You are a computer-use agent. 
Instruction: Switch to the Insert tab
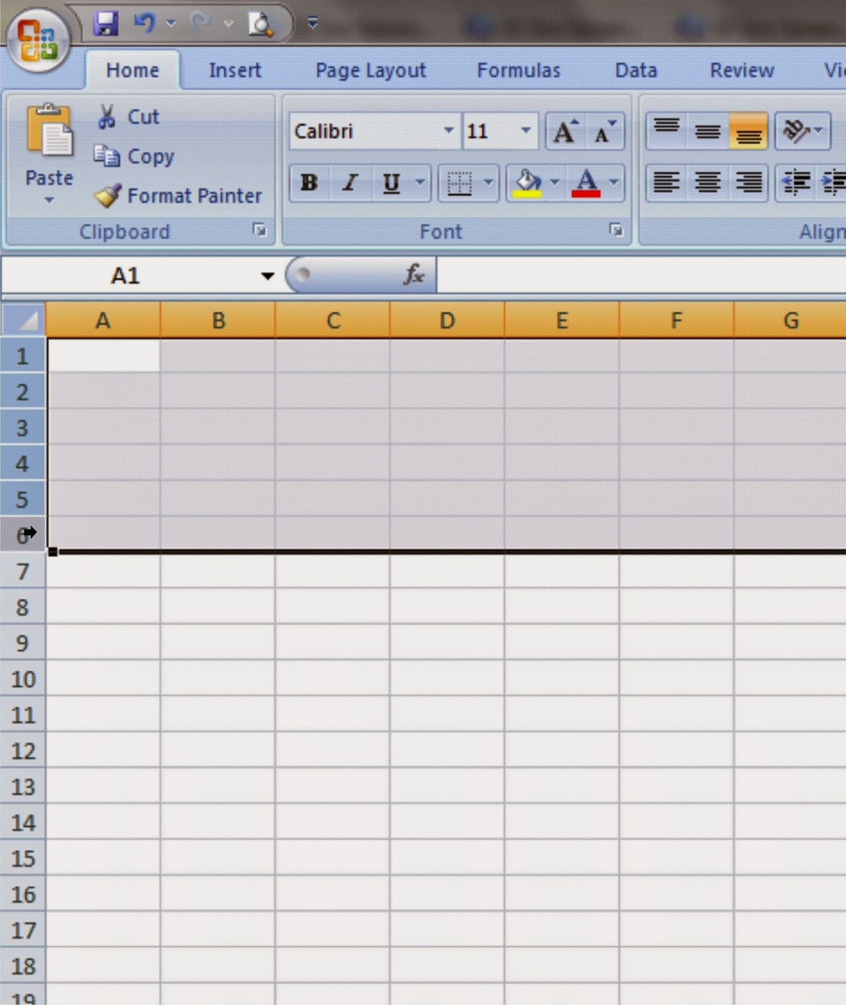pyautogui.click(x=235, y=70)
